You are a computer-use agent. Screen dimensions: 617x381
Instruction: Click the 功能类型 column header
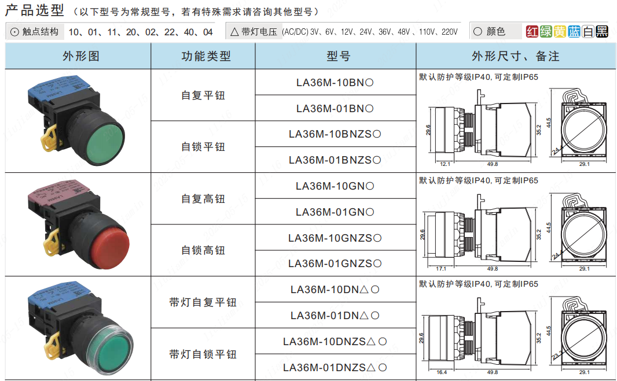point(203,56)
